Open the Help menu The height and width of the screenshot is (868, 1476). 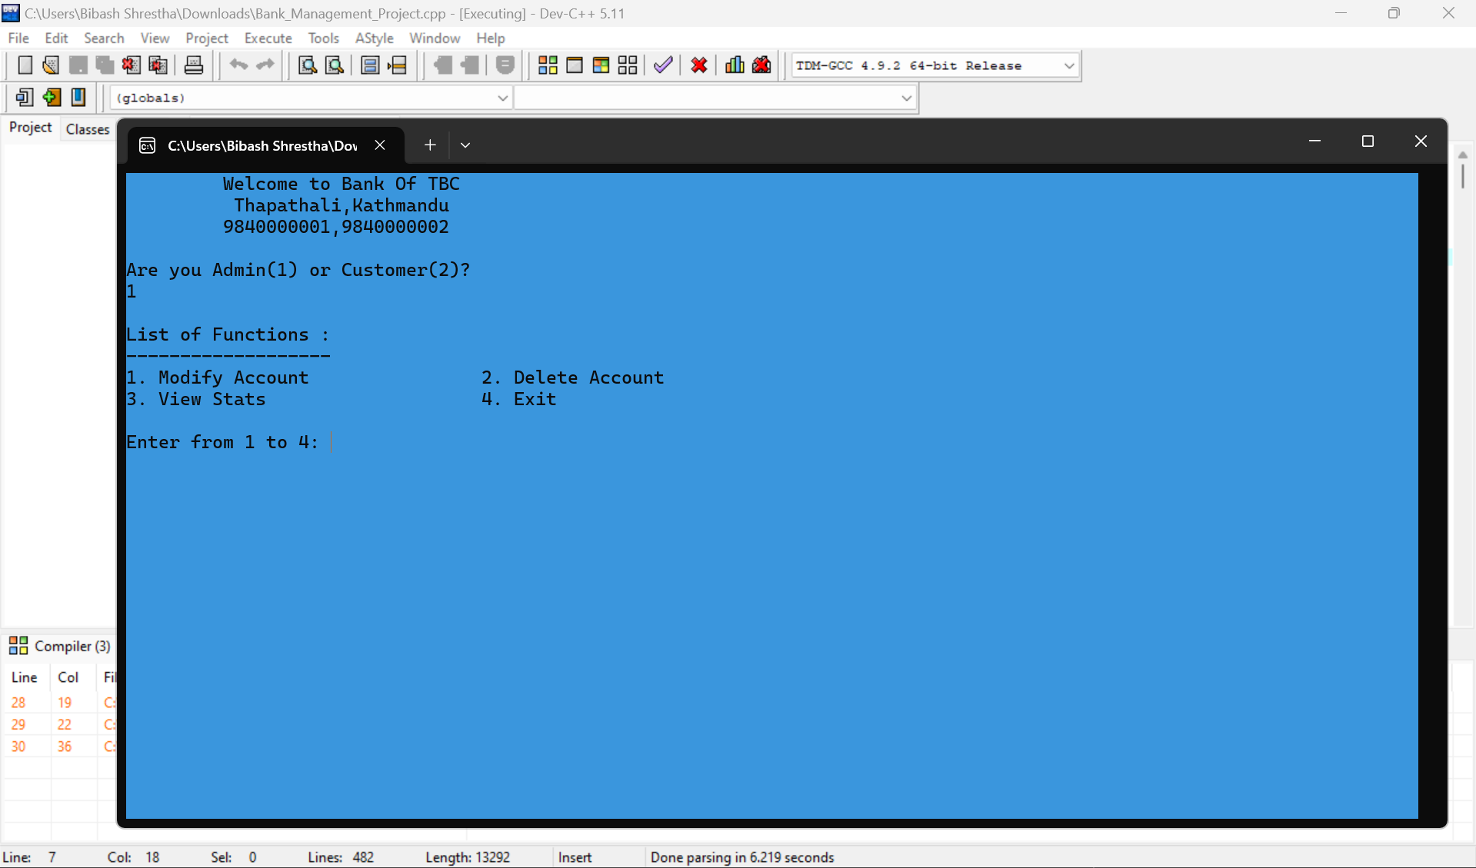(491, 38)
